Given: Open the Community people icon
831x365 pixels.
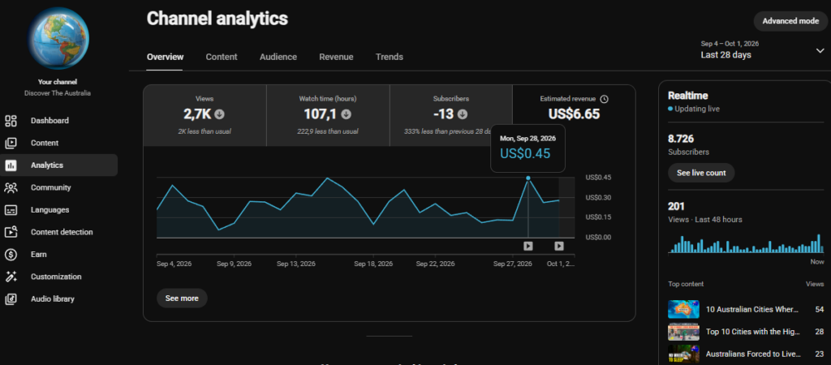Looking at the screenshot, I should point(11,187).
